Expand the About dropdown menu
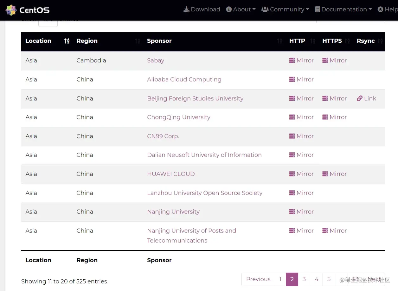Viewport: 398px width, 291px height. [241, 9]
